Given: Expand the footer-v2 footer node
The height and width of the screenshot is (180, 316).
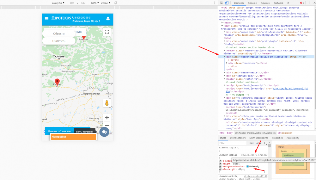Looking at the screenshot, I should pos(224,79).
